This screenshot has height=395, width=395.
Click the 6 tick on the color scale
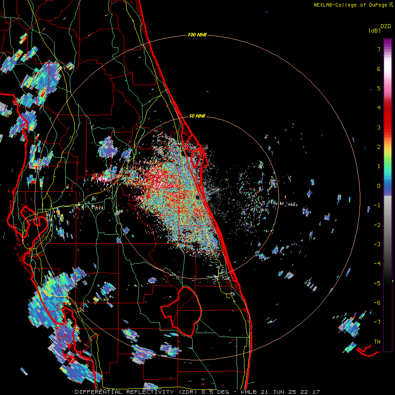(x=379, y=69)
